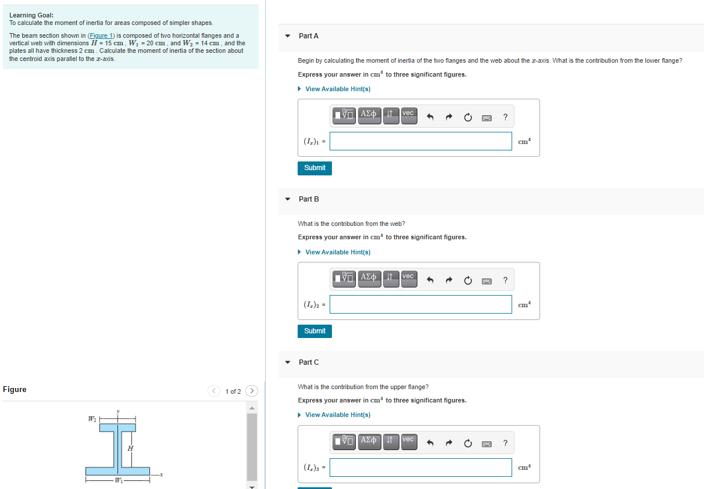This screenshot has height=489, width=704.
Task: Undo in Part C answer toolbar
Action: (x=430, y=444)
